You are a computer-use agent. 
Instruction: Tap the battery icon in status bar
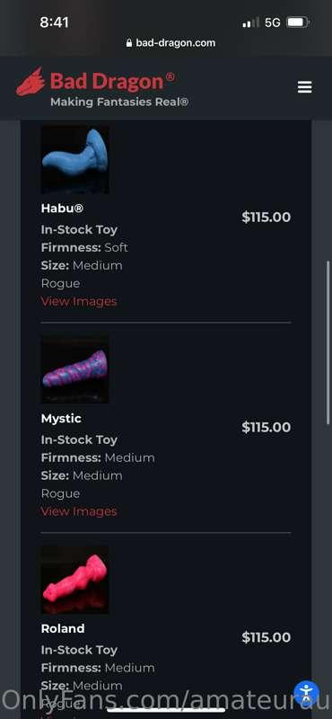[298, 22]
